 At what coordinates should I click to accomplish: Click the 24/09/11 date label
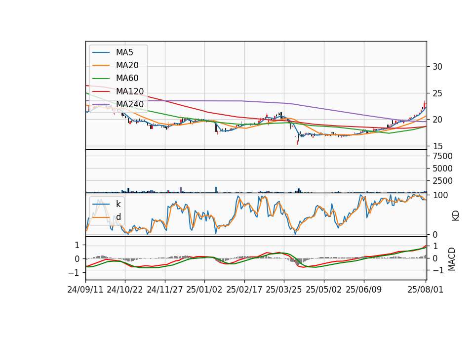tap(85, 290)
